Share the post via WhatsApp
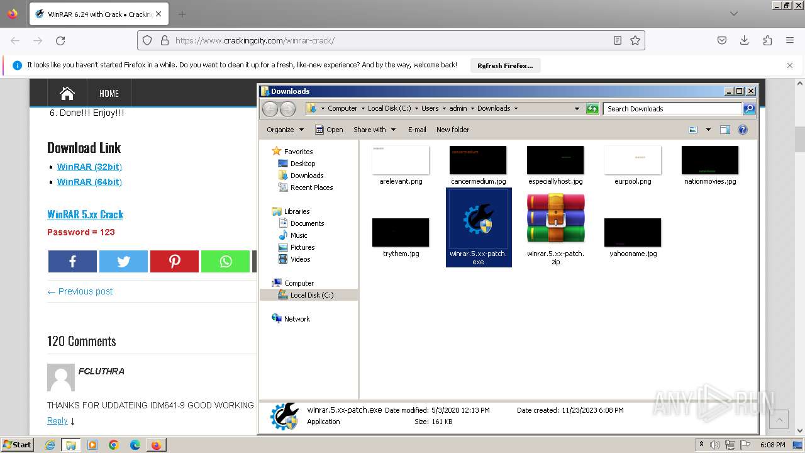This screenshot has height=453, width=805. pyautogui.click(x=225, y=261)
